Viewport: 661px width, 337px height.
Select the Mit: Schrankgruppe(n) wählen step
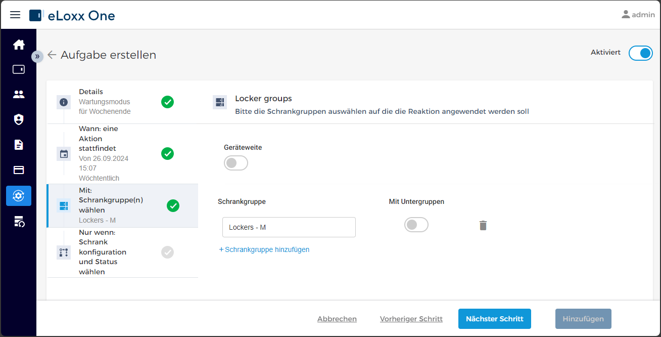click(122, 205)
